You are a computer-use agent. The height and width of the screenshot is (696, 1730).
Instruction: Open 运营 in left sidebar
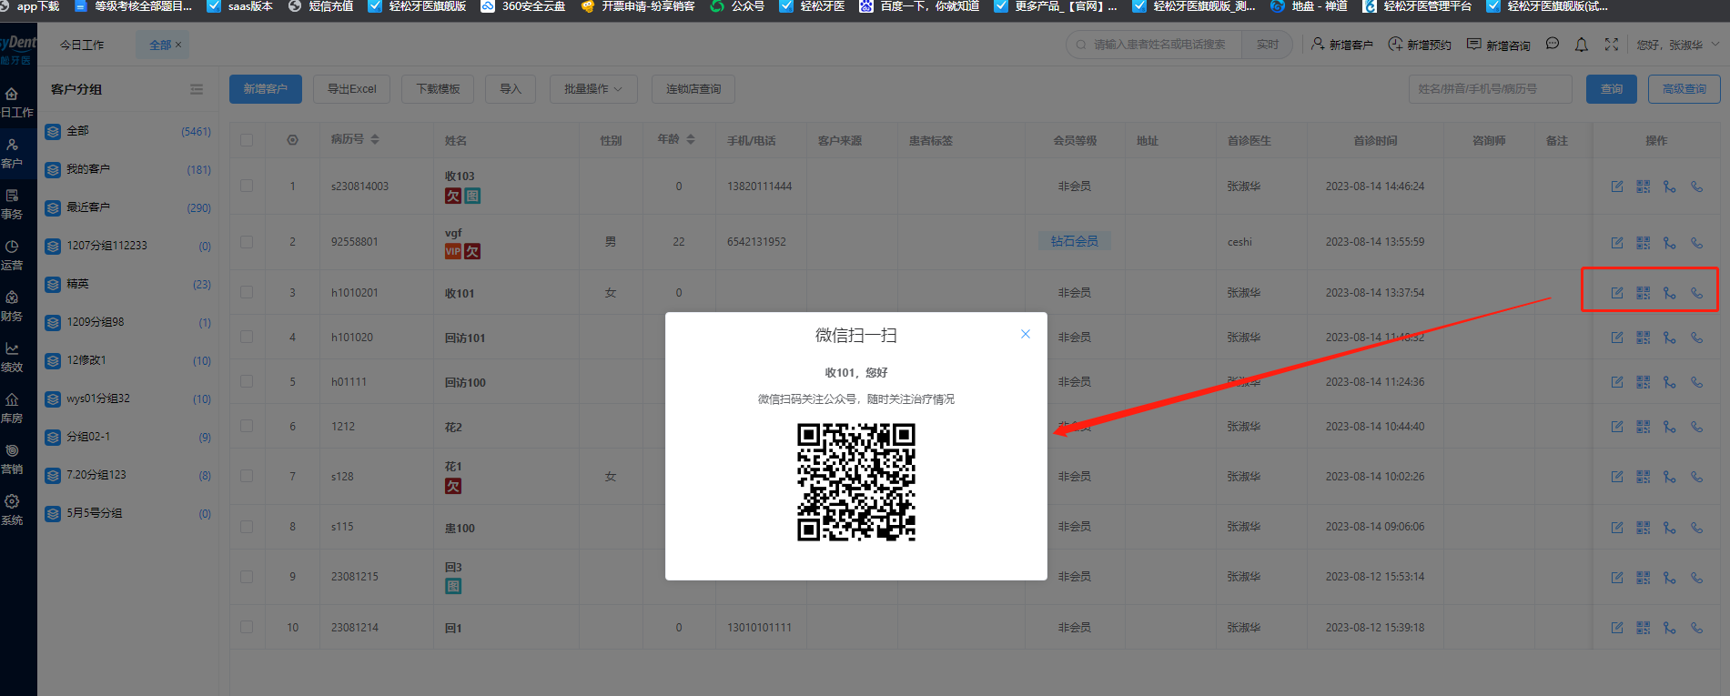[x=13, y=256]
